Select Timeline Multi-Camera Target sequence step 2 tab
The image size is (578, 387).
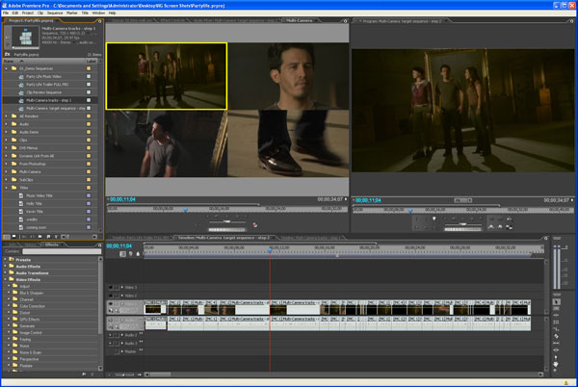pos(224,238)
